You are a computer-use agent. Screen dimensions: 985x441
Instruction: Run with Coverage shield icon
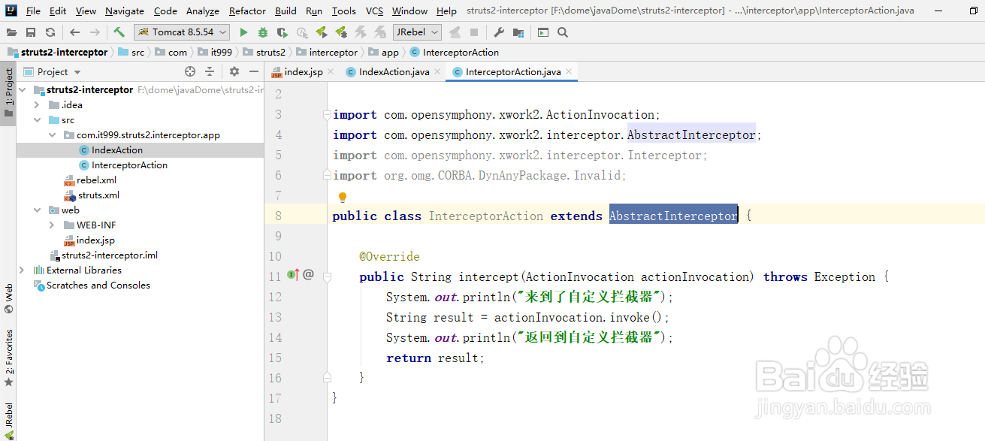(x=283, y=32)
